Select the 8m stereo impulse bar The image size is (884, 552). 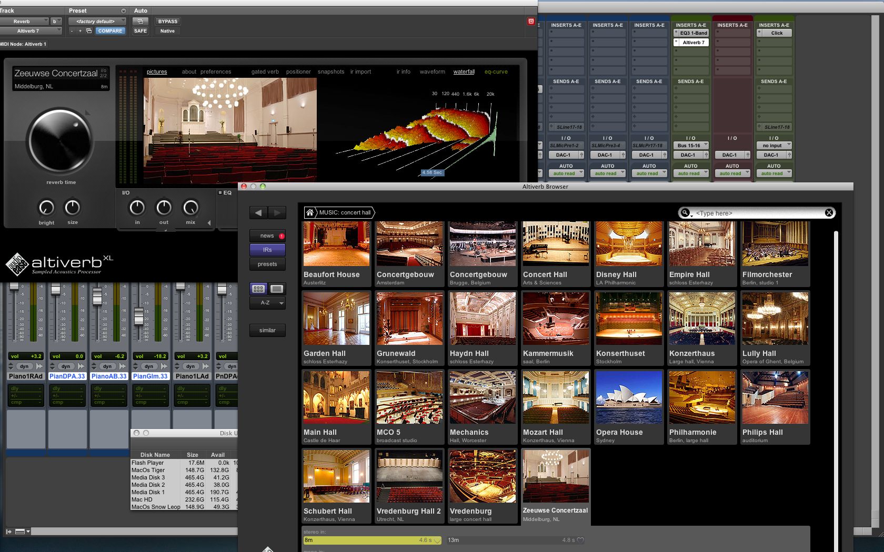coord(373,540)
